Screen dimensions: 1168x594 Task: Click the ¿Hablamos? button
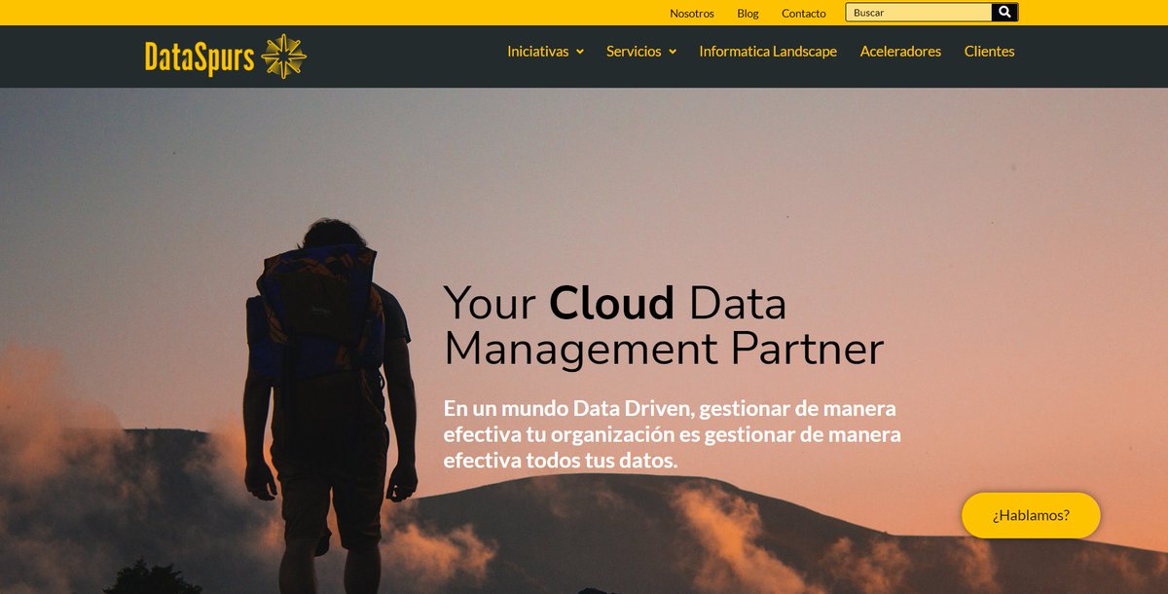(1030, 515)
